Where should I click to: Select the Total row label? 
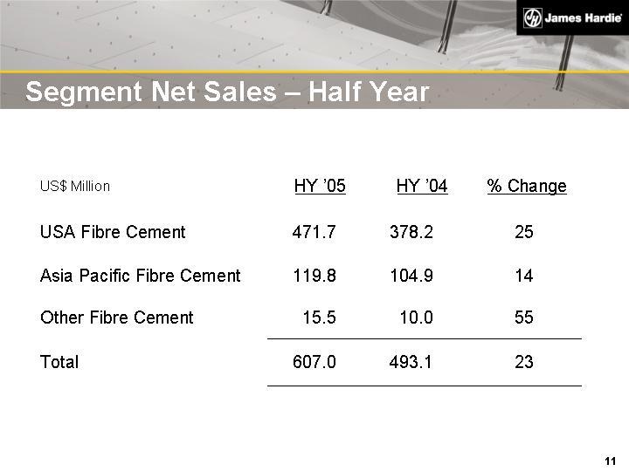click(59, 361)
